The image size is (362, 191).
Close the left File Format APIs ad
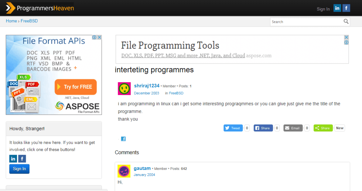pos(99,37)
